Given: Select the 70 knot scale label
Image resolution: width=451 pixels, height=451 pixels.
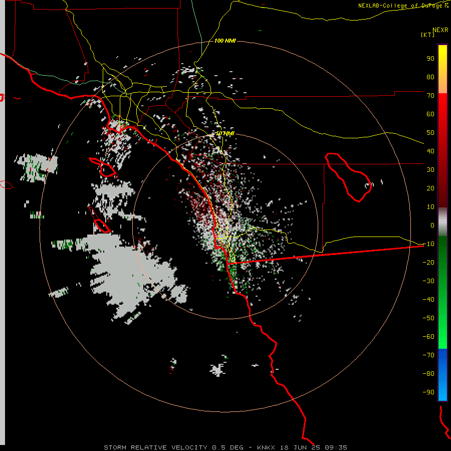Looking at the screenshot, I should (430, 96).
